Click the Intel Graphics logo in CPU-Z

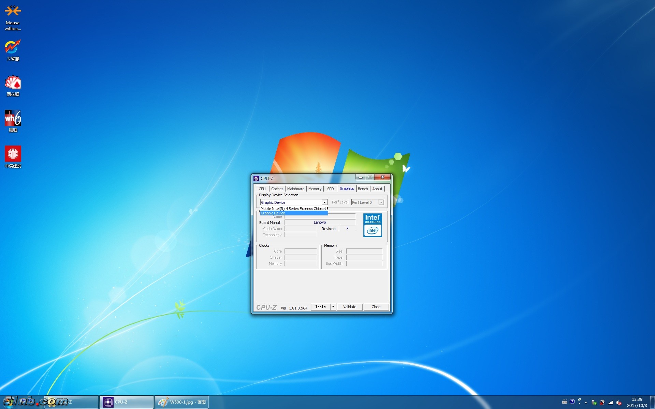click(373, 225)
